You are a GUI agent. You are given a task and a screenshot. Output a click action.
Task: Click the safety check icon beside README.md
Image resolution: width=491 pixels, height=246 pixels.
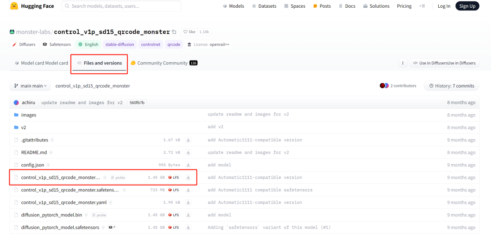point(51,153)
